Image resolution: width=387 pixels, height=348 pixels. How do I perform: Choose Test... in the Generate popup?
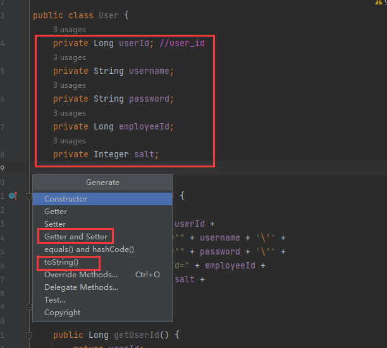(x=55, y=300)
